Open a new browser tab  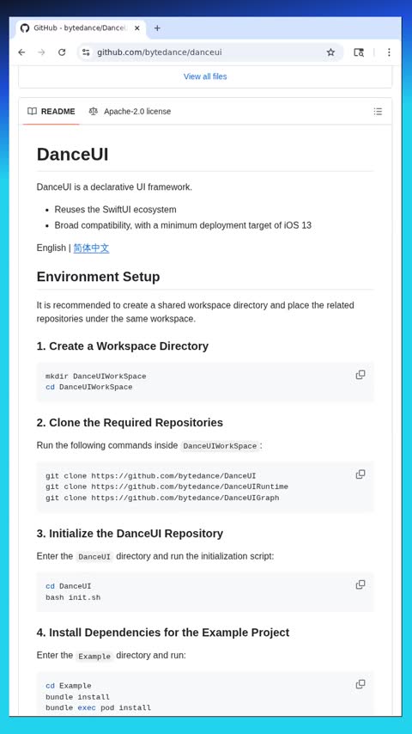(157, 28)
